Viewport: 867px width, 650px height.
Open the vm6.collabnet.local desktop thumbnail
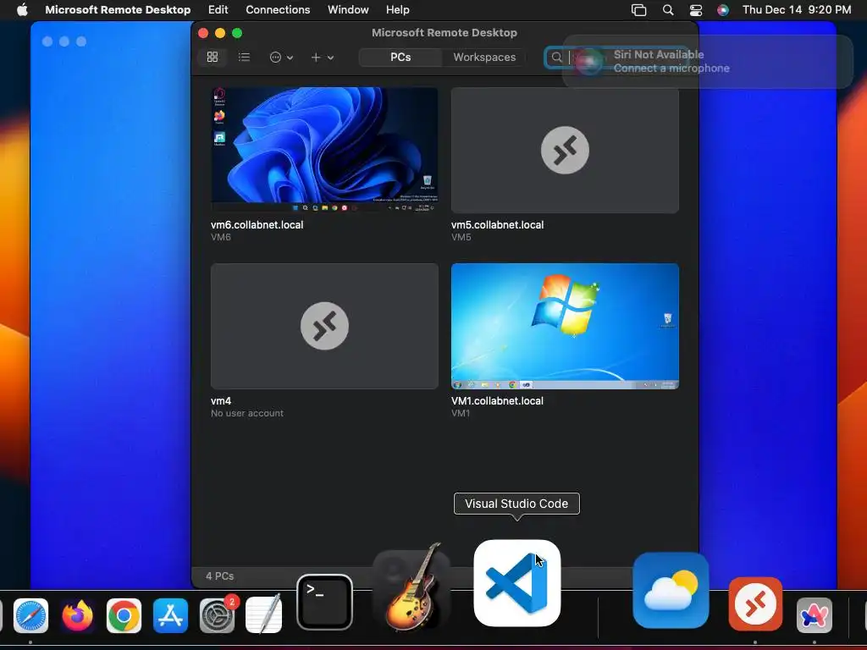[324, 150]
